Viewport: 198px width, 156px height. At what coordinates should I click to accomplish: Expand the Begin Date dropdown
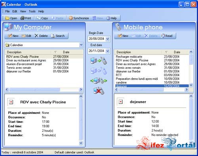108,39
